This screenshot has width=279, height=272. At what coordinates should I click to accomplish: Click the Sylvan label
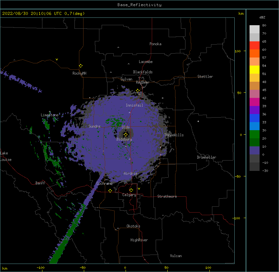tap(126, 79)
